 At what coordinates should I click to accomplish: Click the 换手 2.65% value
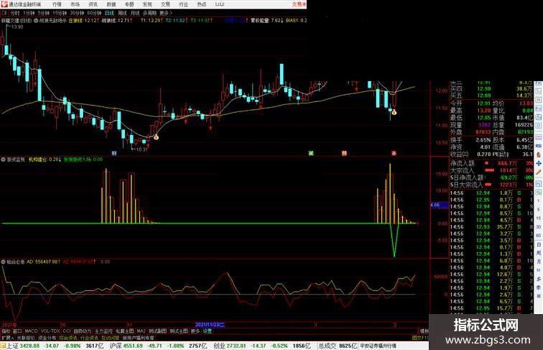pos(483,140)
